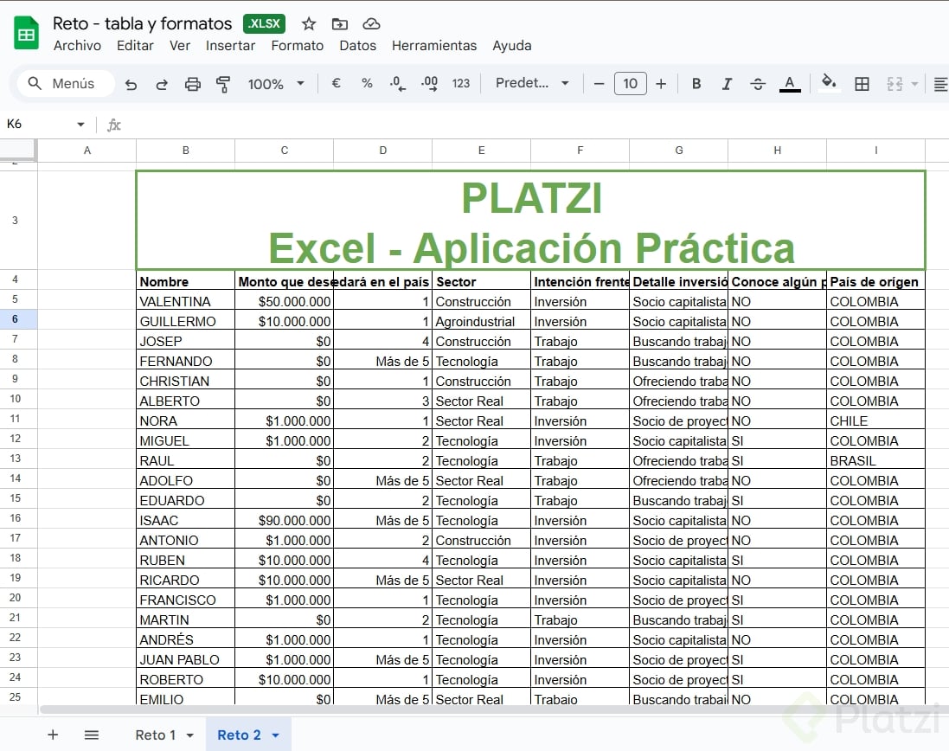Select the CHILE country cell
Viewport: 949px width, 751px height.
875,420
